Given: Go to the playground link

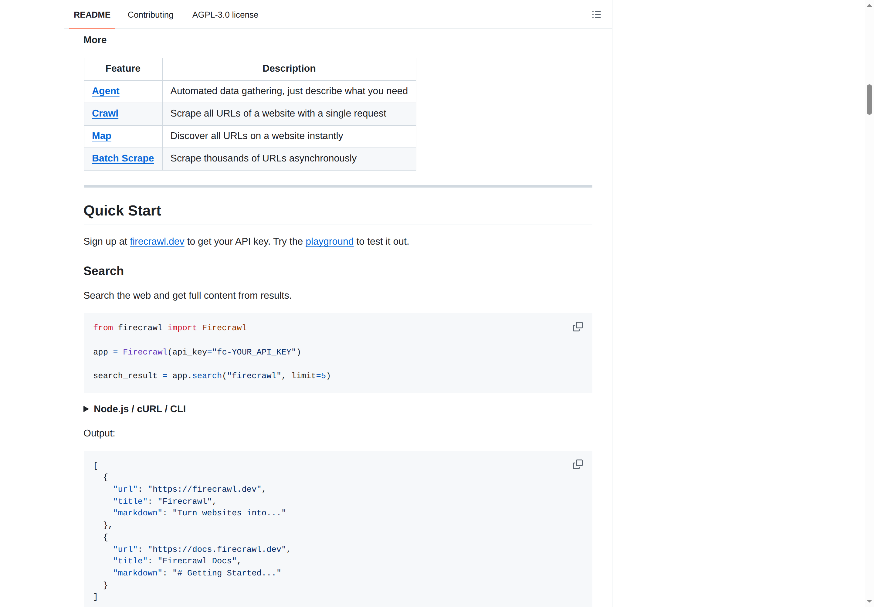Looking at the screenshot, I should (330, 242).
